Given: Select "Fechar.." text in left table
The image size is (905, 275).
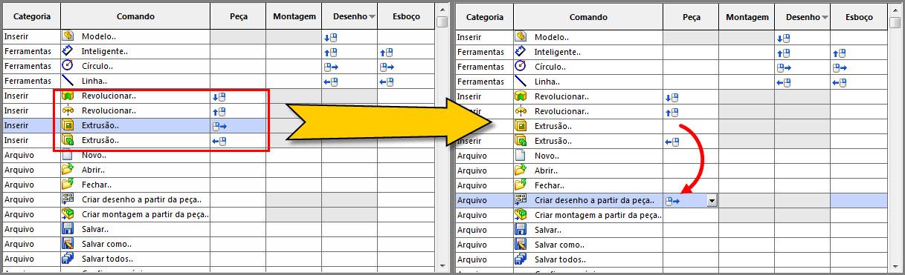Looking at the screenshot, I should tap(97, 185).
